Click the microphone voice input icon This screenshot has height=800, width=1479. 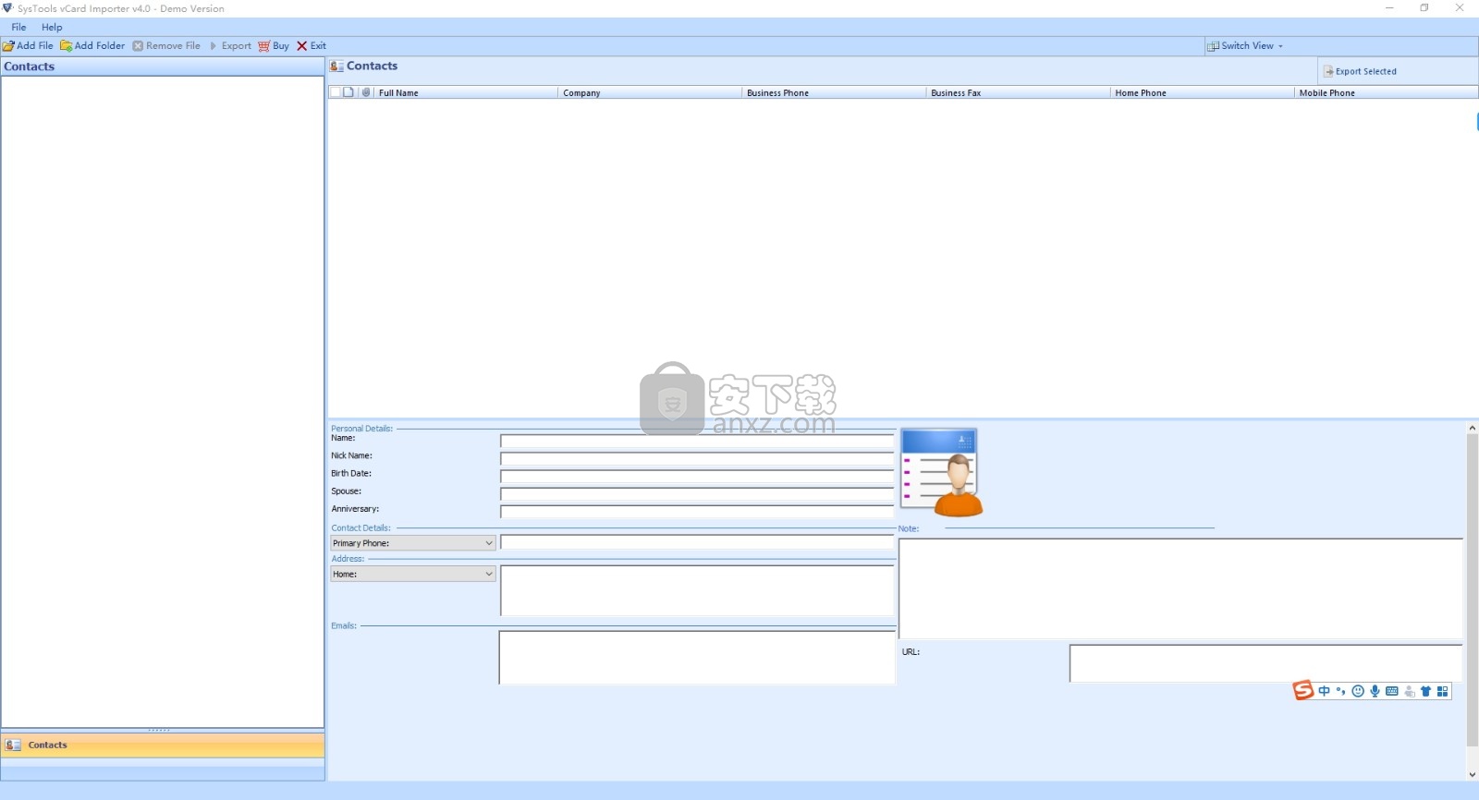click(1375, 691)
